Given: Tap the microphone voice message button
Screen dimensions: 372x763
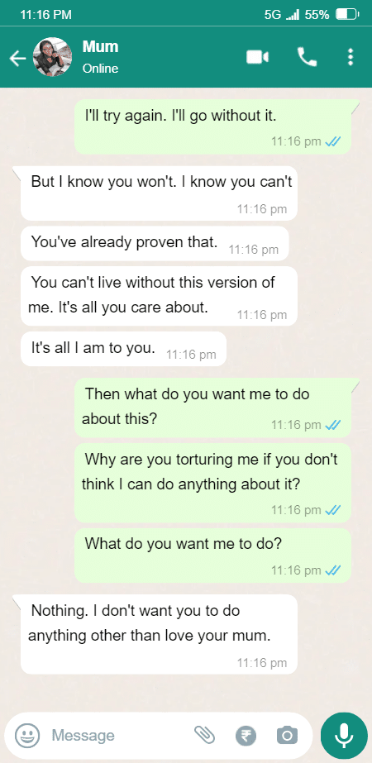Looking at the screenshot, I should [344, 735].
